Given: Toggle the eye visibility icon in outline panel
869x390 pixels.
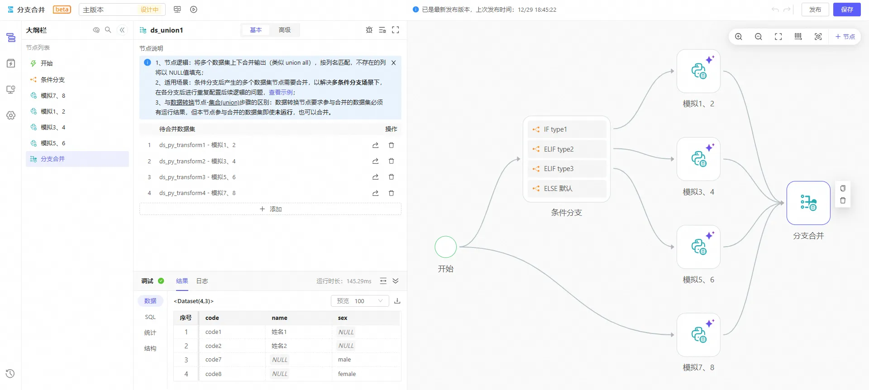Looking at the screenshot, I should (x=96, y=30).
